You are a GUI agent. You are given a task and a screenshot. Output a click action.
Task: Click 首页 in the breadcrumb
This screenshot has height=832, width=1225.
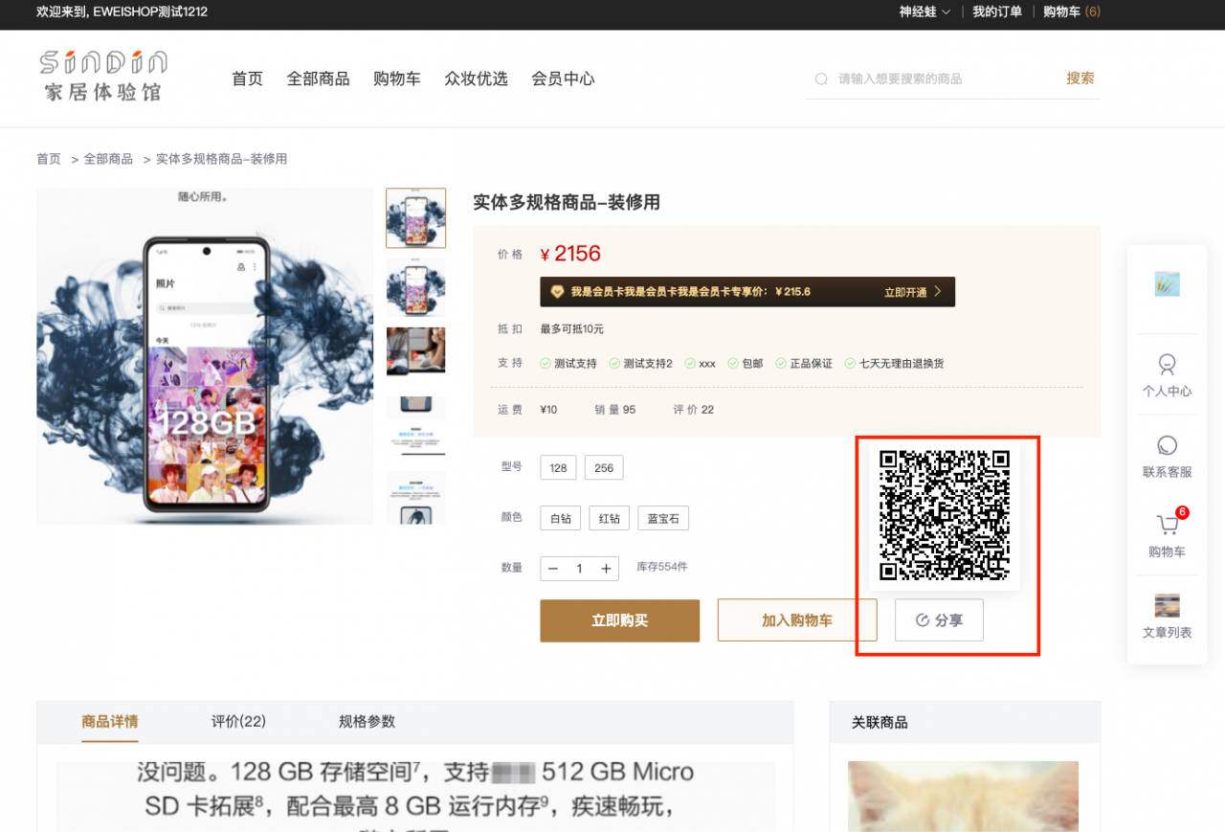(49, 159)
